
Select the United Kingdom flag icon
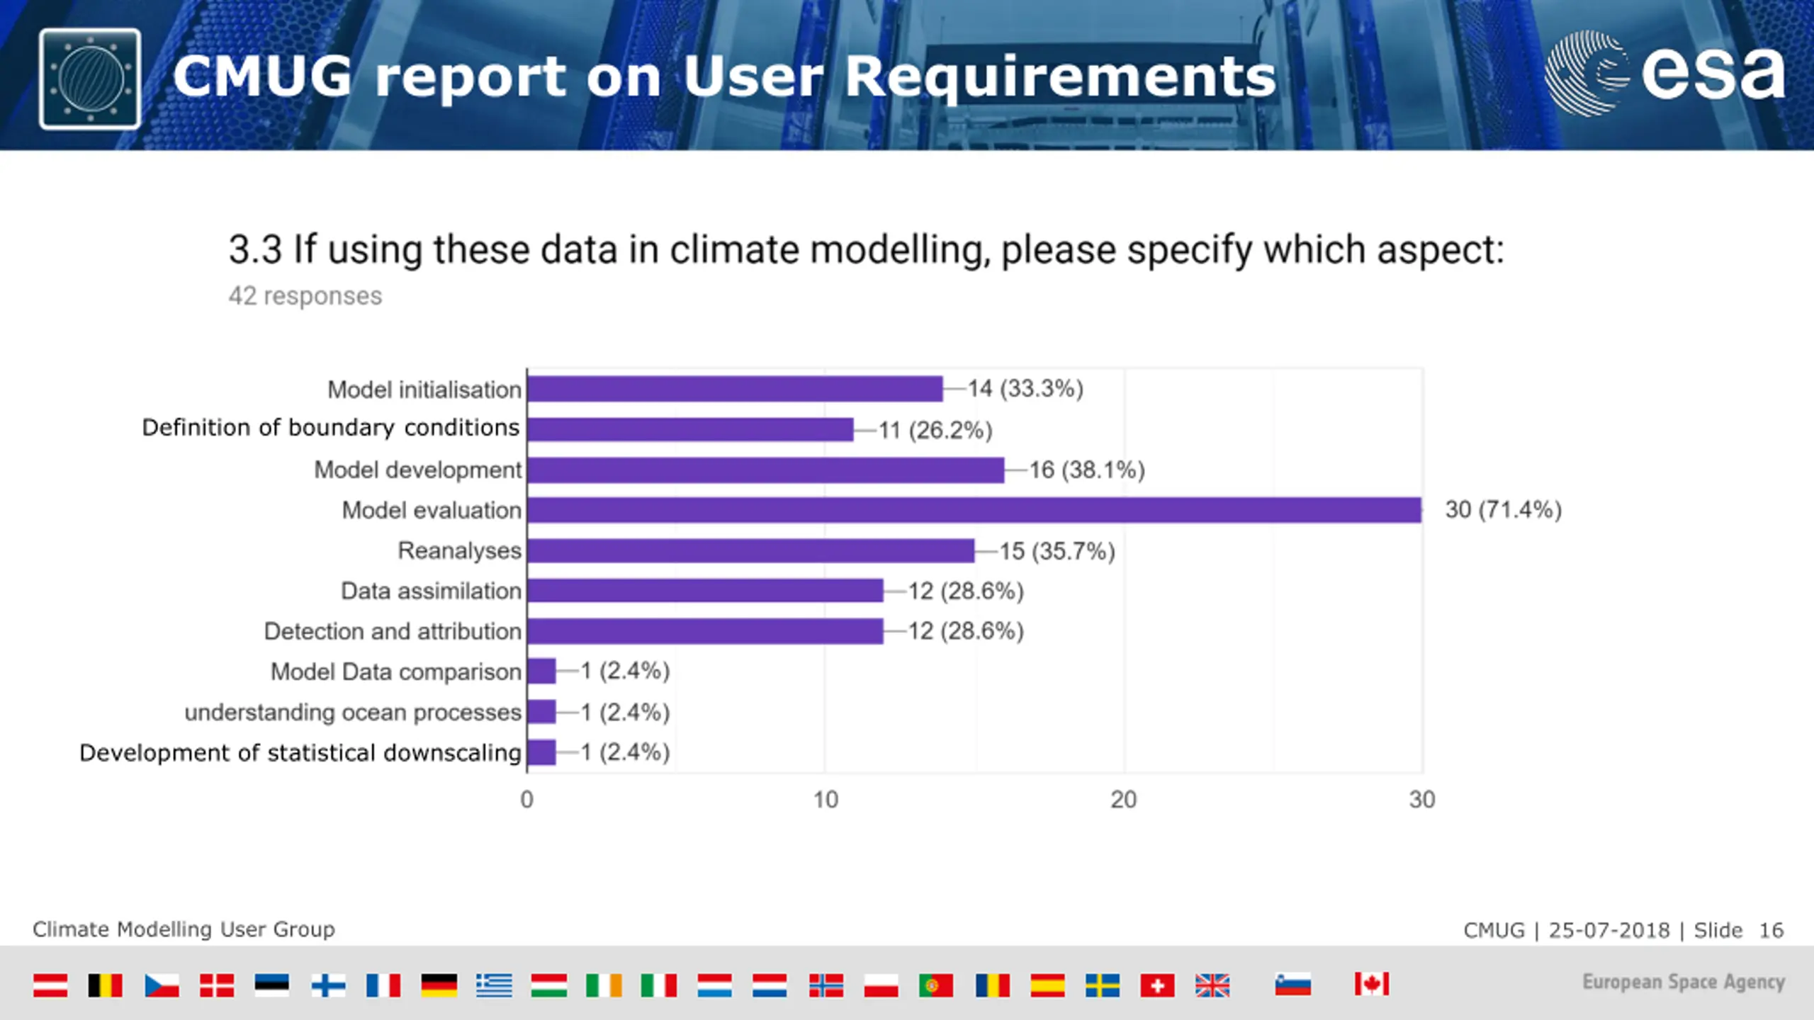point(1213,985)
